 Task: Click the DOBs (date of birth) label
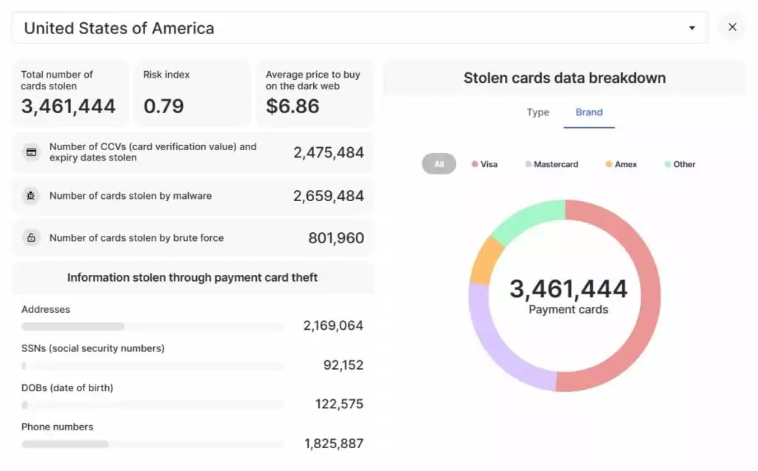[x=67, y=388]
